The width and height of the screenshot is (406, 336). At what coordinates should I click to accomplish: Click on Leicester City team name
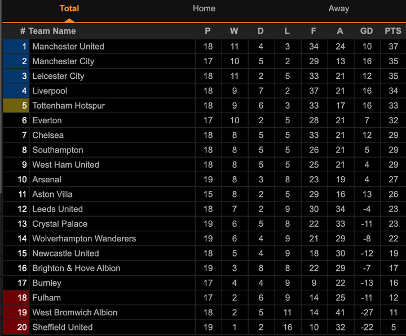tap(58, 76)
